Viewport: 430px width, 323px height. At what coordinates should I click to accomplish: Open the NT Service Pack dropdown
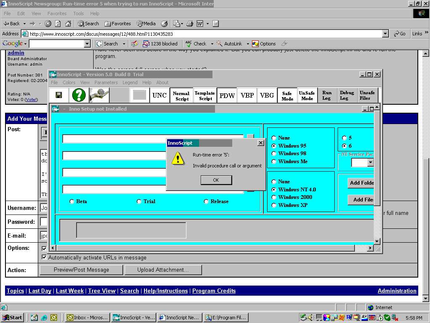(x=370, y=163)
